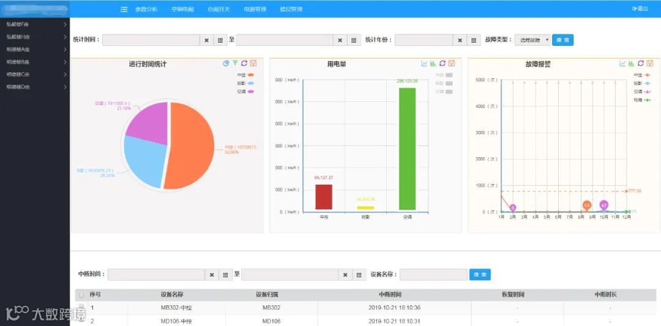Tick the checkbox for row 1 MB302-中控
The image size is (661, 326).
(x=81, y=307)
